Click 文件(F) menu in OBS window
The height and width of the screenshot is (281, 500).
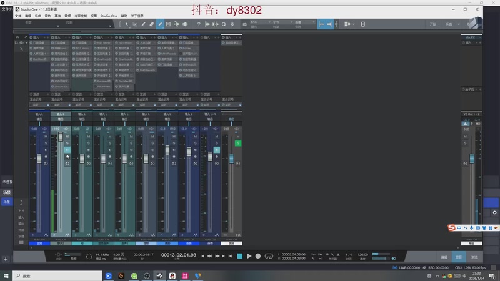(7, 9)
